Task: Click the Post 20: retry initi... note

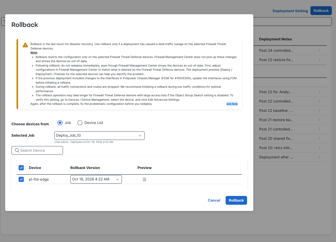Action: coord(276,148)
